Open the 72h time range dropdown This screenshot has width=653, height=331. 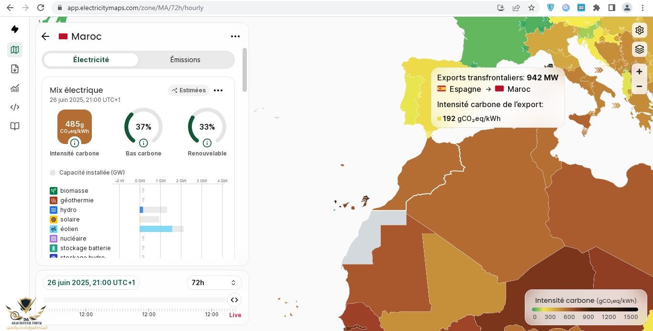213,283
